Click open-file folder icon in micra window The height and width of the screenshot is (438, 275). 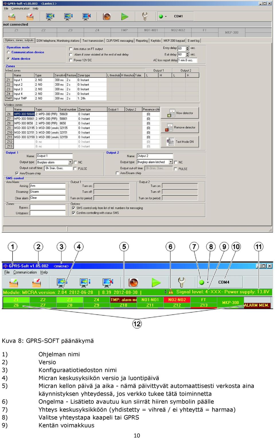(13, 283)
